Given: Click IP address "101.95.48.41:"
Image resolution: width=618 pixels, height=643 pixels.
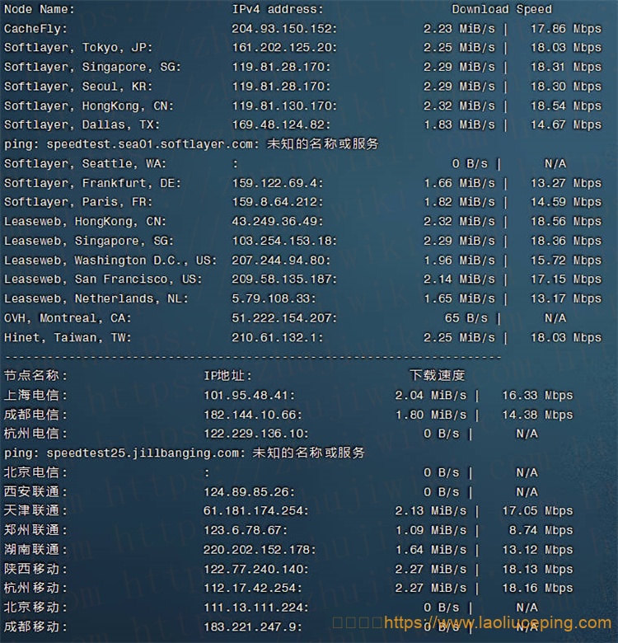Looking at the screenshot, I should [x=249, y=396].
